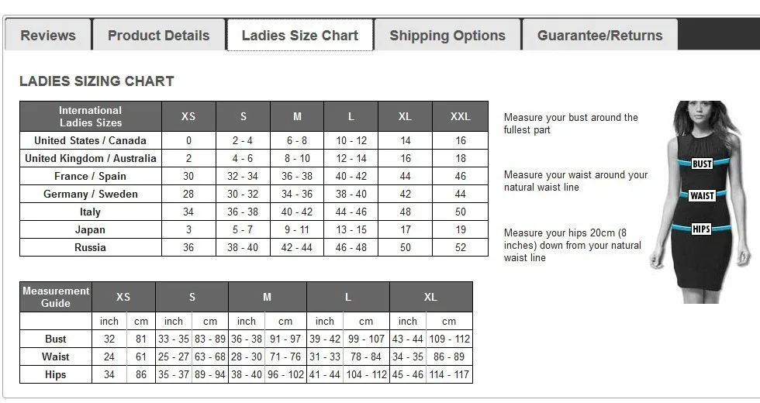This screenshot has height=403, width=760.
Task: Select the Russia row label
Action: coord(90,247)
